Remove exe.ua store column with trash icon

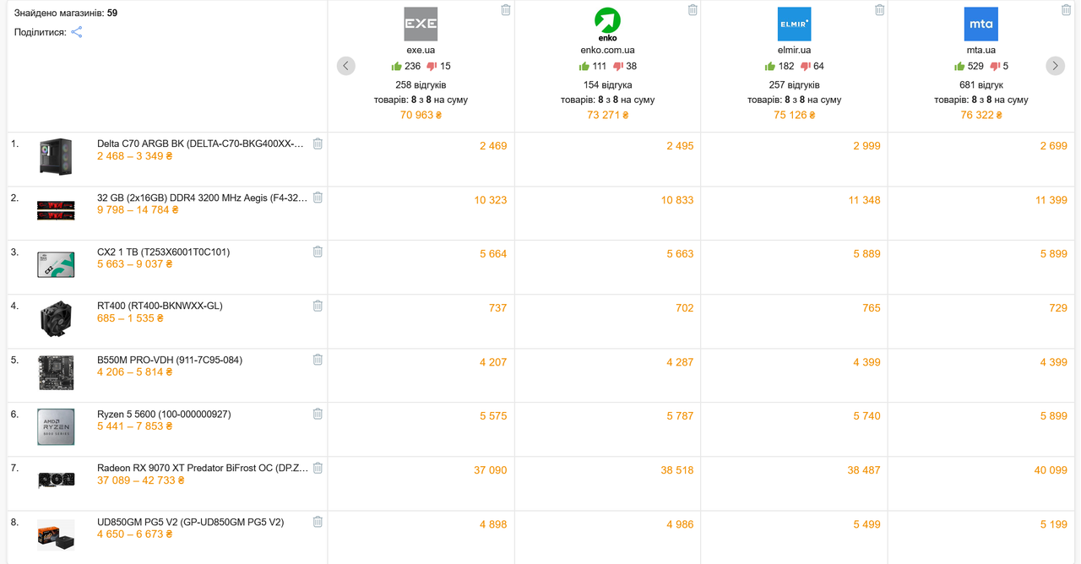click(506, 10)
